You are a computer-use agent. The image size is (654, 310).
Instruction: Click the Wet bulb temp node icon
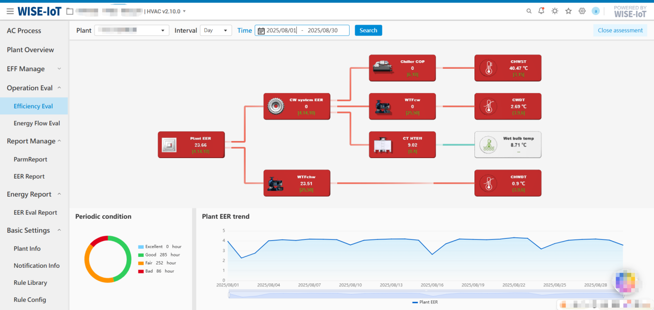click(488, 145)
